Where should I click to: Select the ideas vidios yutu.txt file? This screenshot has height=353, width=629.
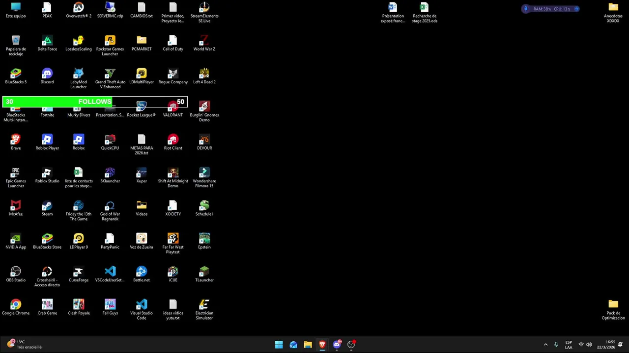(x=173, y=310)
